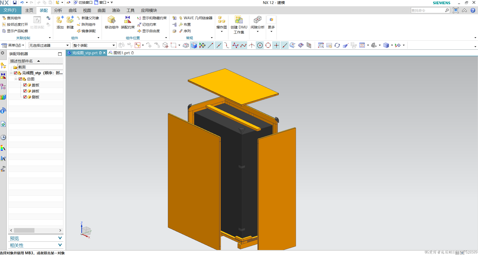Toggle the intersection point snap button
The image size is (478, 255).
[x=252, y=45]
